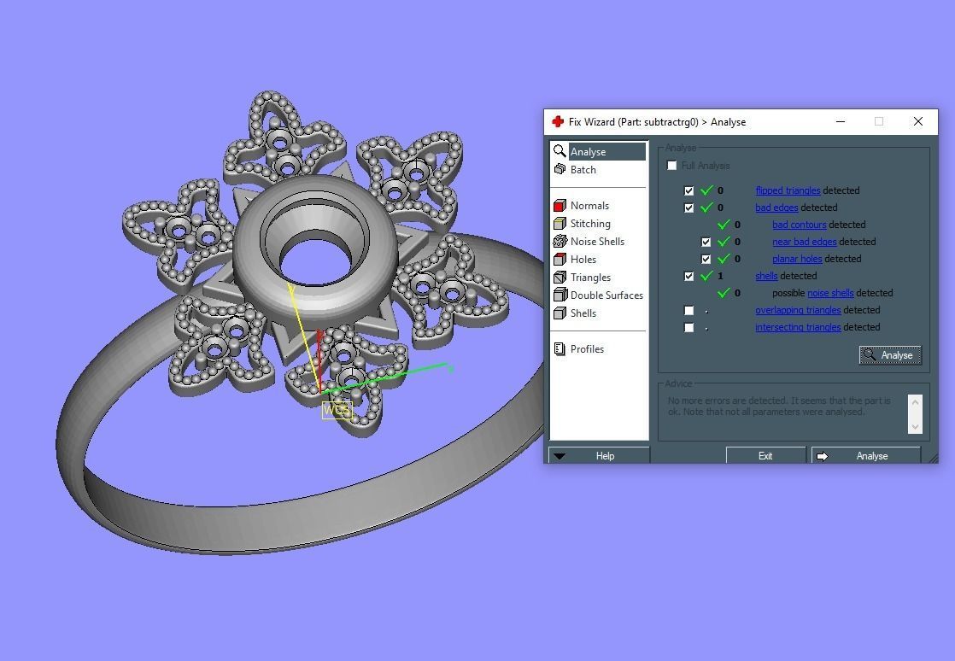Click the Analyse magnifier icon in sidebar
The width and height of the screenshot is (955, 661).
coord(560,151)
